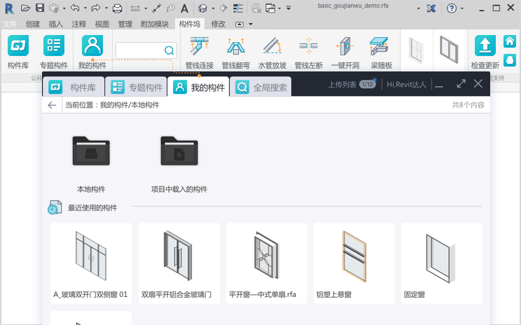Select the 固定窗 component
521x325 pixels.
click(442, 263)
